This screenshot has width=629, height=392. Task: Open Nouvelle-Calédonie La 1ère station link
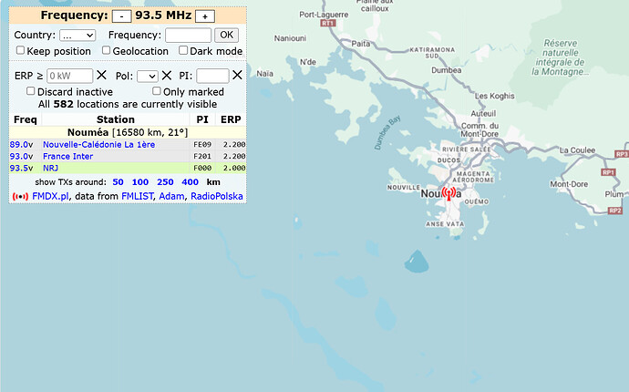point(98,144)
